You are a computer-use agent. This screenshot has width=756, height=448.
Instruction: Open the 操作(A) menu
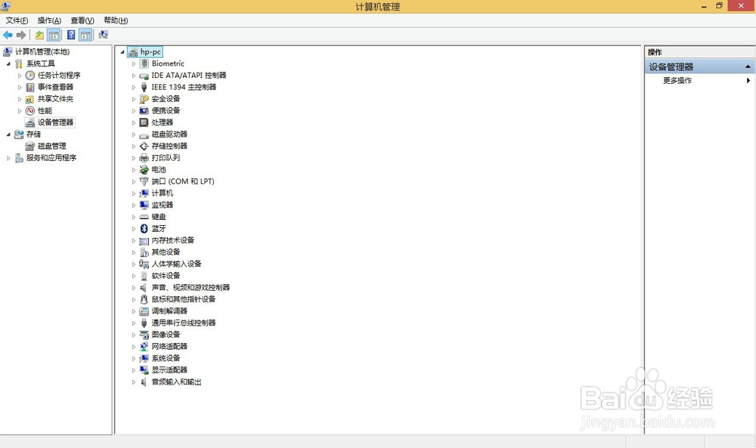tap(49, 20)
